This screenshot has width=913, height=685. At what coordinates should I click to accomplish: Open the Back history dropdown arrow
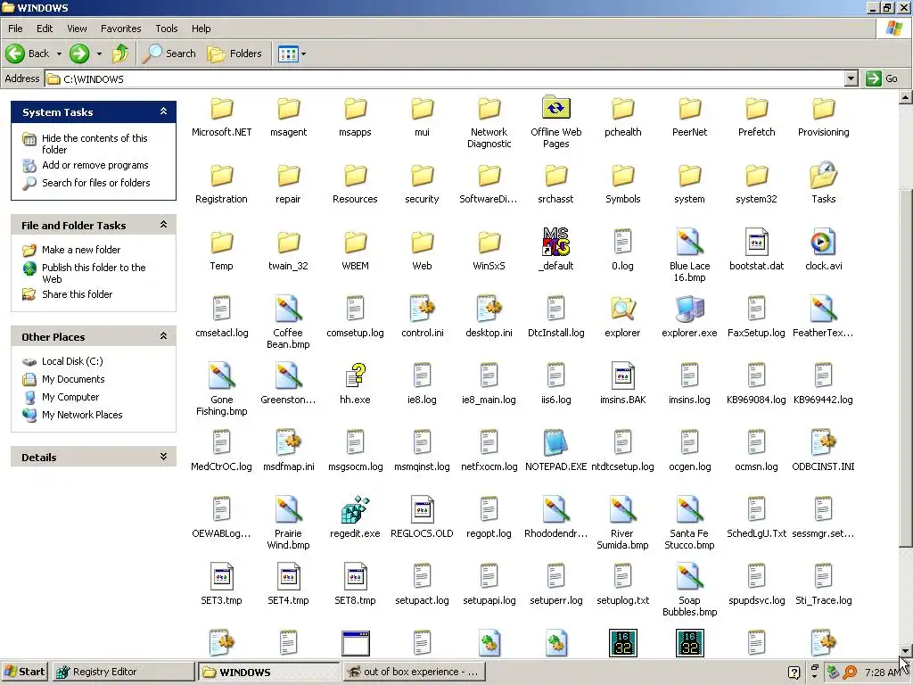(x=59, y=54)
